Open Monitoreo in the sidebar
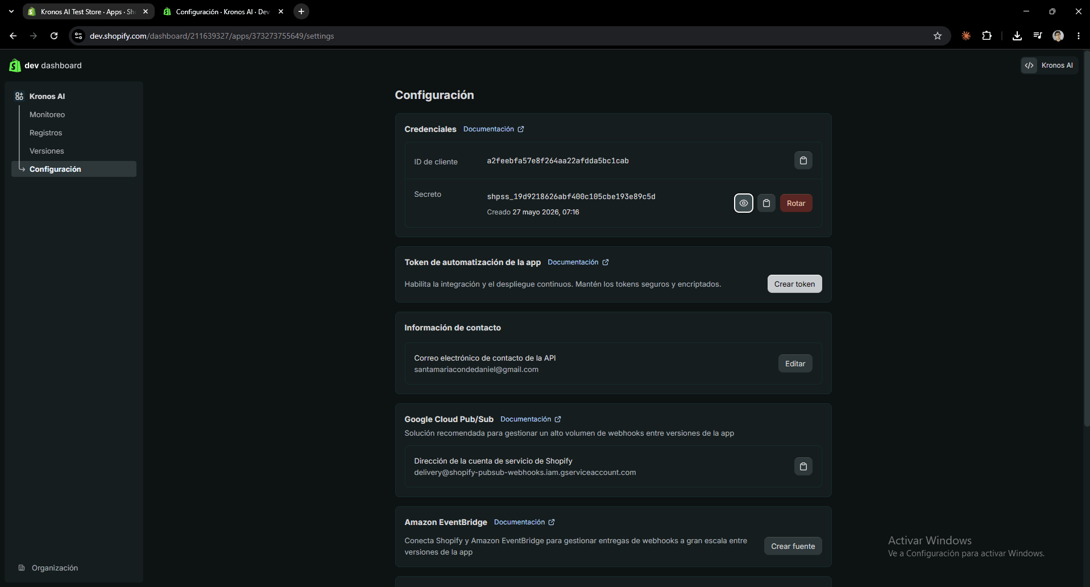The height and width of the screenshot is (587, 1090). (x=47, y=114)
